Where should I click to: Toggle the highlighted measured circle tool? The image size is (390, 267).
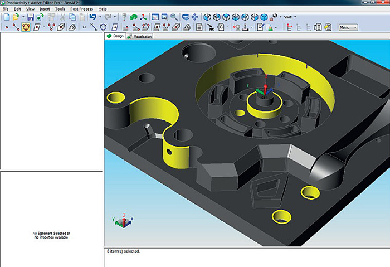[26, 27]
